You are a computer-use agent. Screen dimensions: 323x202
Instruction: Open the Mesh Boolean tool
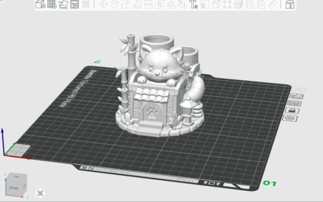[159, 4]
